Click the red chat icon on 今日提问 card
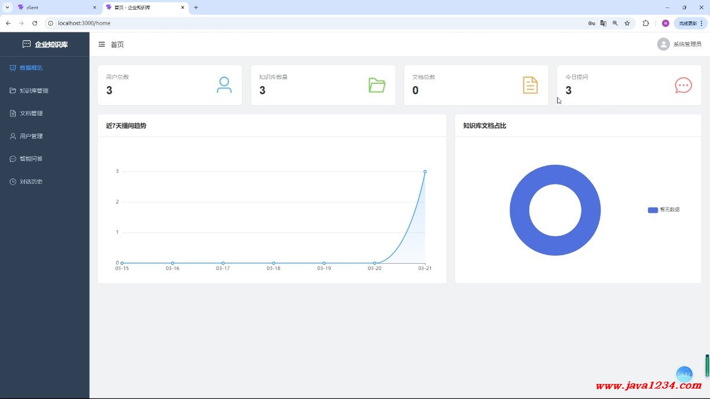The height and width of the screenshot is (399, 710). point(683,85)
